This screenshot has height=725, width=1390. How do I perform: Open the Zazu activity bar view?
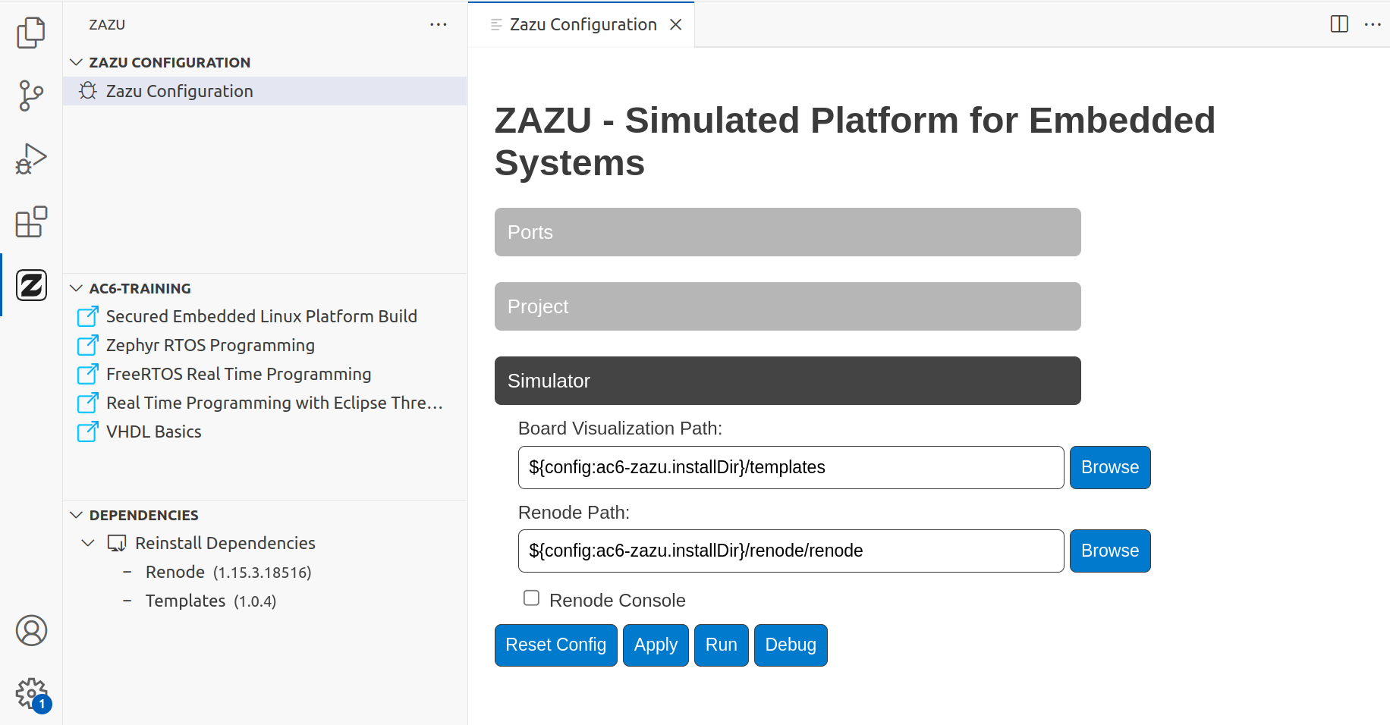tap(31, 285)
